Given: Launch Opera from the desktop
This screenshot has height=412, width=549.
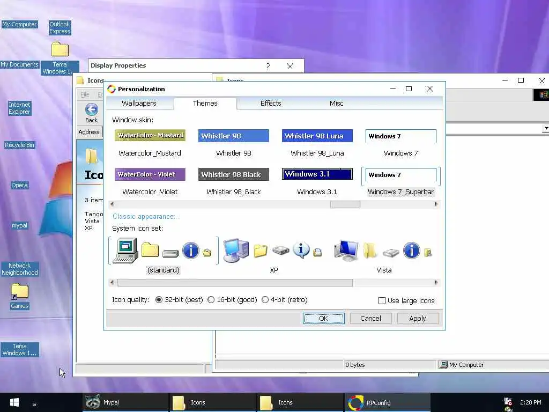Looking at the screenshot, I should tap(19, 185).
